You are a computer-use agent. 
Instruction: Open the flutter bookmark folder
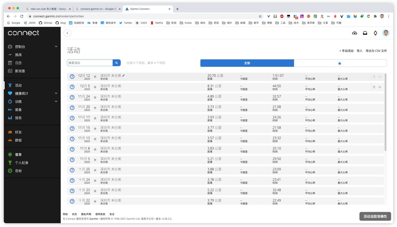pyautogui.click(x=185, y=23)
